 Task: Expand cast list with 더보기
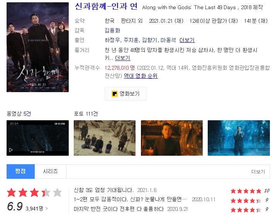tap(187, 40)
